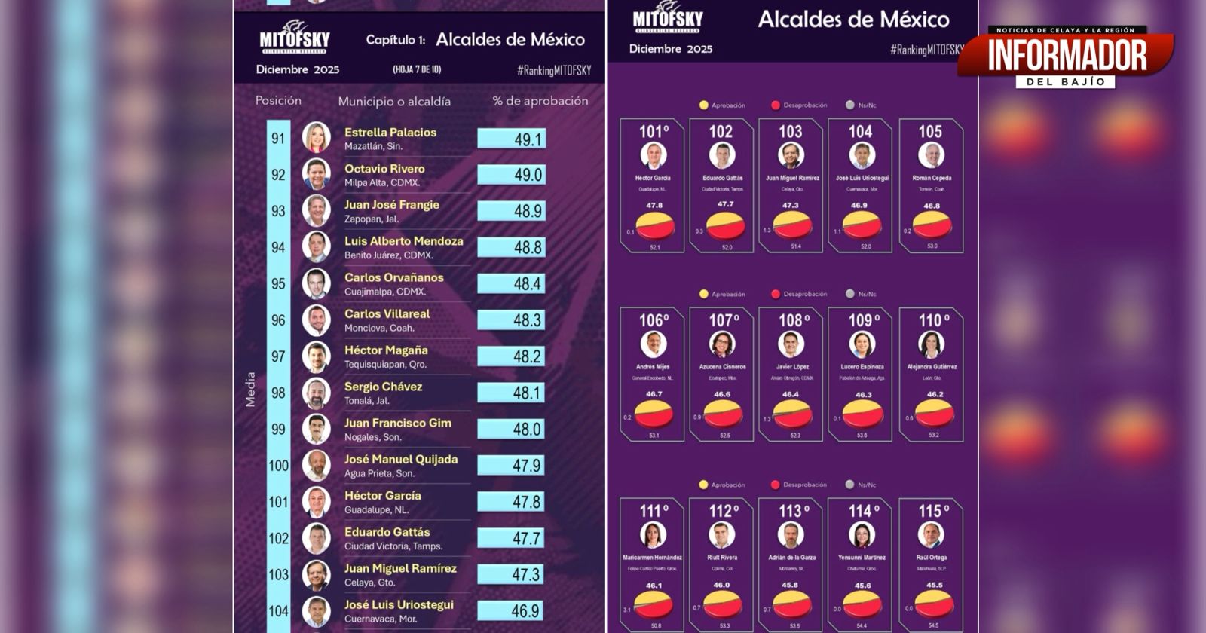1206x633 pixels.
Task: Click gray Ns/Nc legend dot above 106° row
Action: (849, 294)
